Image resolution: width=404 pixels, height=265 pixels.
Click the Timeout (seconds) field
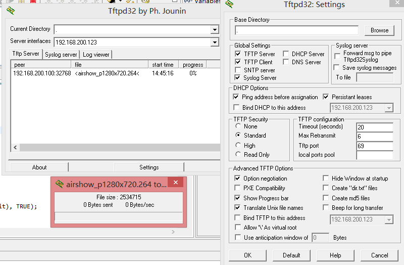[375, 127]
